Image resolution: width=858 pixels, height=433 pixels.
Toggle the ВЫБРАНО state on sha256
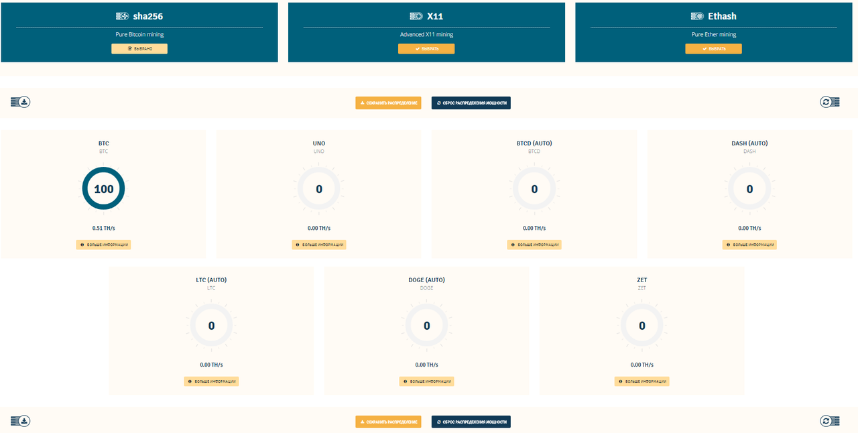139,48
